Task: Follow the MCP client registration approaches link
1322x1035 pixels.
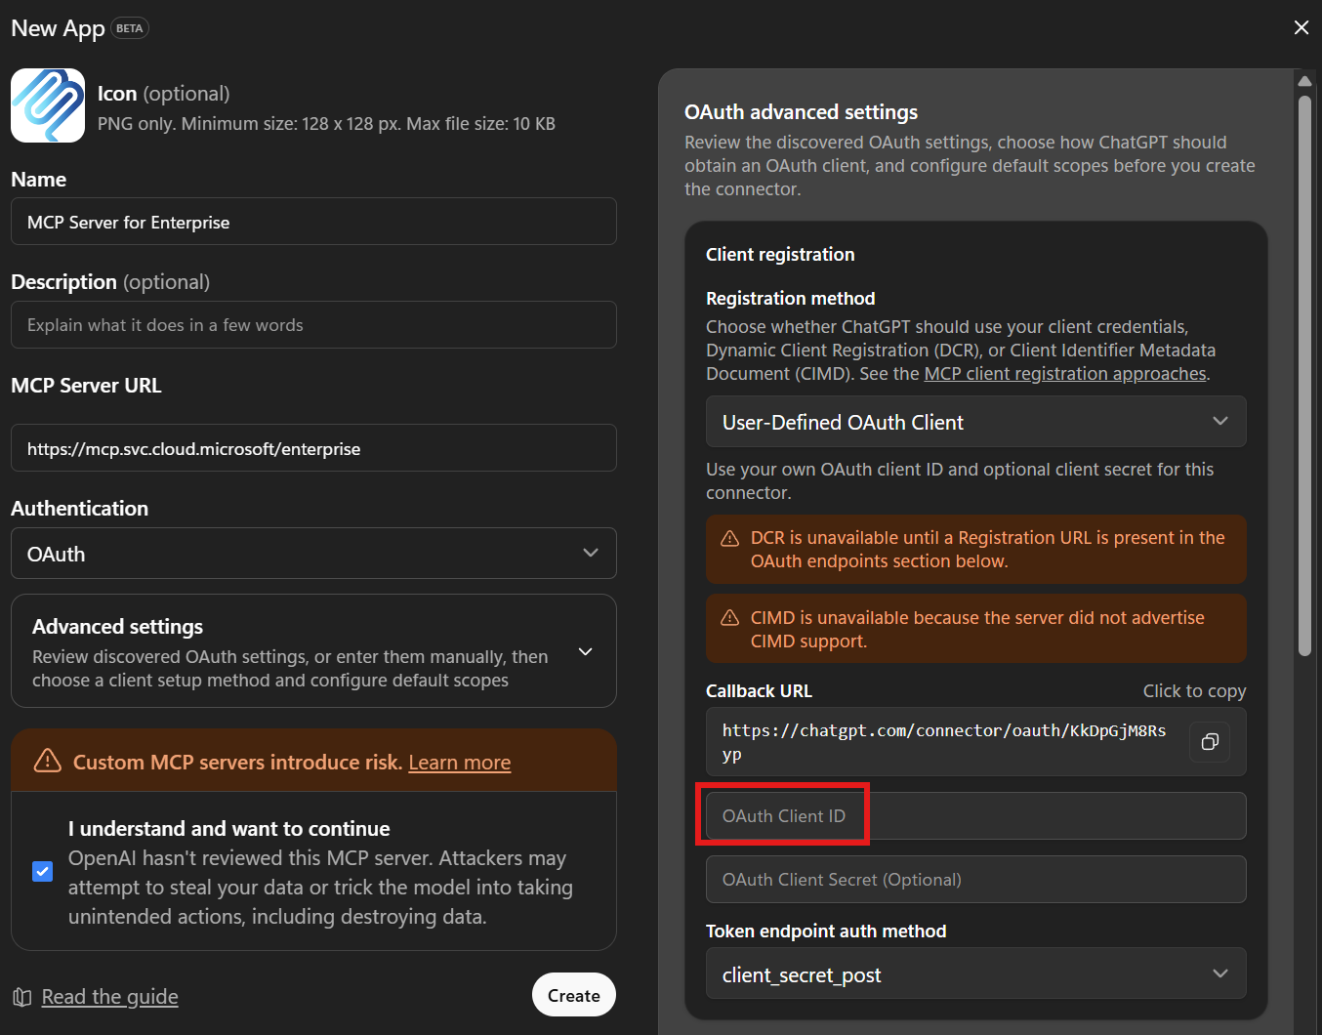Action: 1064,373
